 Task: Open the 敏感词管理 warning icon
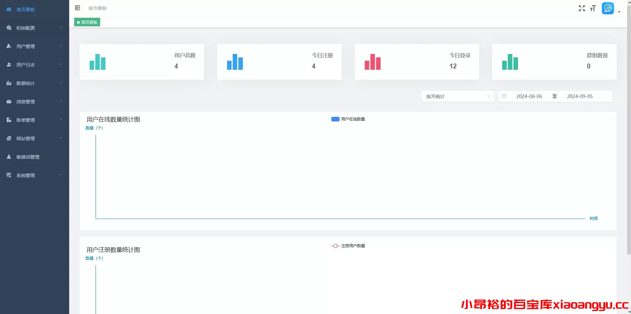click(9, 157)
